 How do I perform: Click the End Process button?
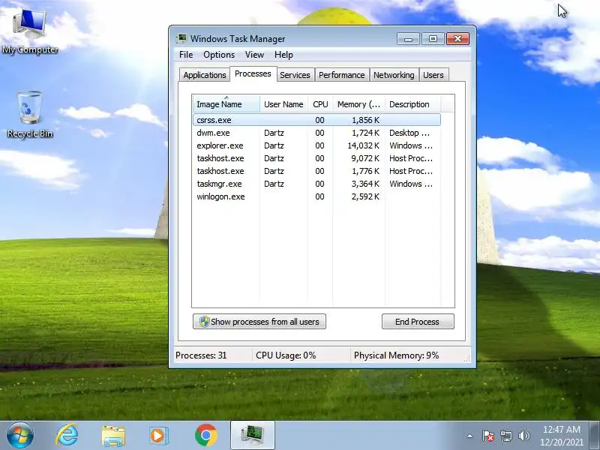click(x=418, y=322)
